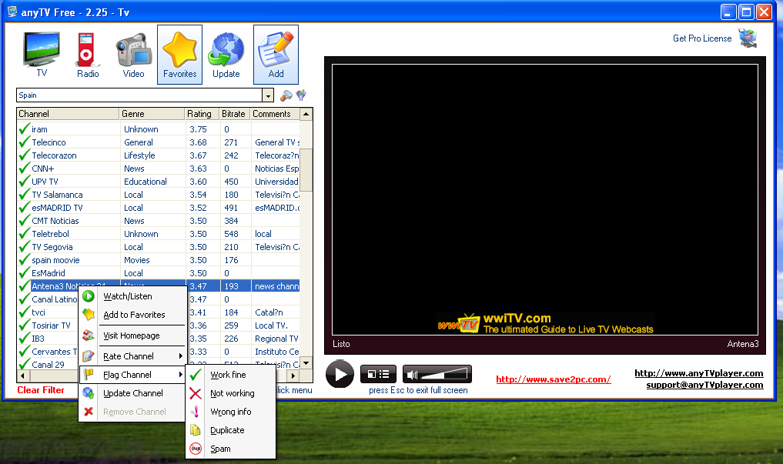Click the Update Channel globe icon
The height and width of the screenshot is (464, 783).
(89, 393)
